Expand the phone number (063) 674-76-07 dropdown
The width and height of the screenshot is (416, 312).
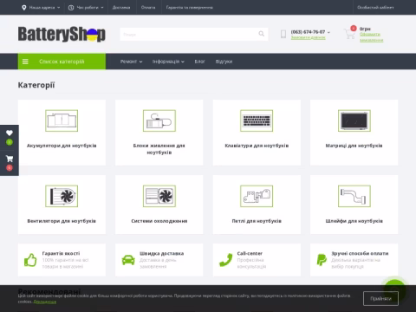pos(310,32)
